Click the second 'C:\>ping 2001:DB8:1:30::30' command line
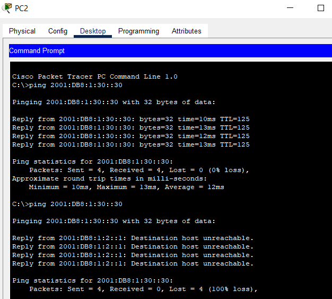The width and height of the screenshot is (332, 299). 67,204
